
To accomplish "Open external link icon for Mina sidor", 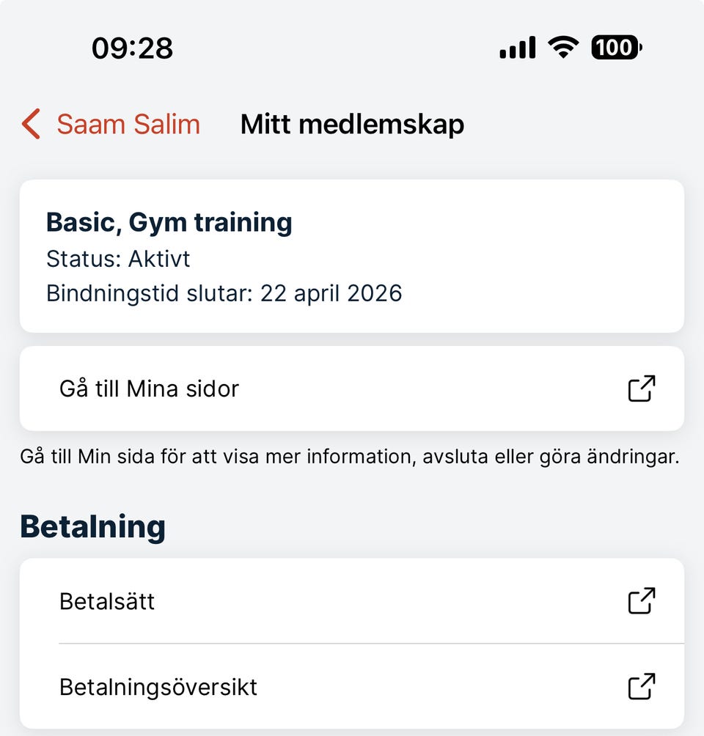I will tap(641, 389).
